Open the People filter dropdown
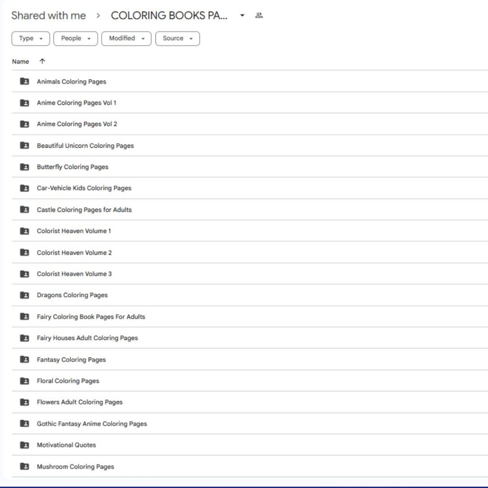 point(75,39)
